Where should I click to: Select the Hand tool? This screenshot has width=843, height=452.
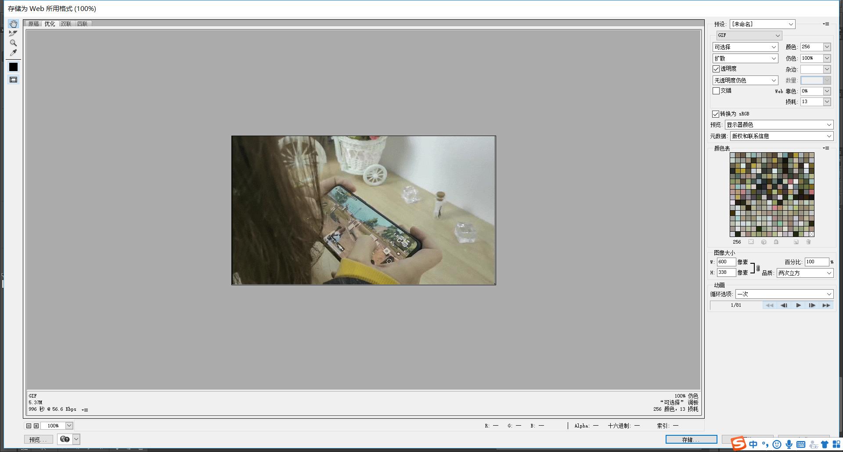click(x=13, y=24)
